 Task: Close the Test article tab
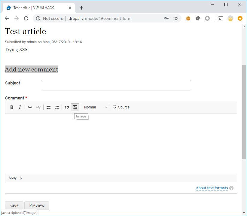70,8
